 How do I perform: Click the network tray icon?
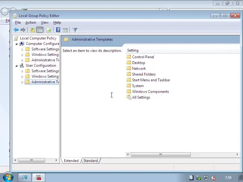click(206, 178)
